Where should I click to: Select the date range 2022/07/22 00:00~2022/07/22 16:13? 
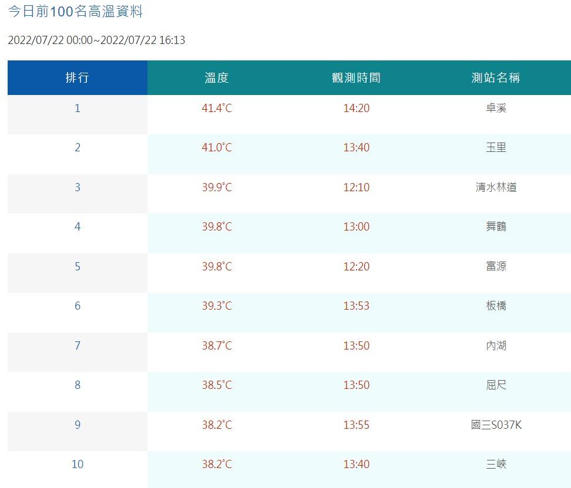(96, 40)
